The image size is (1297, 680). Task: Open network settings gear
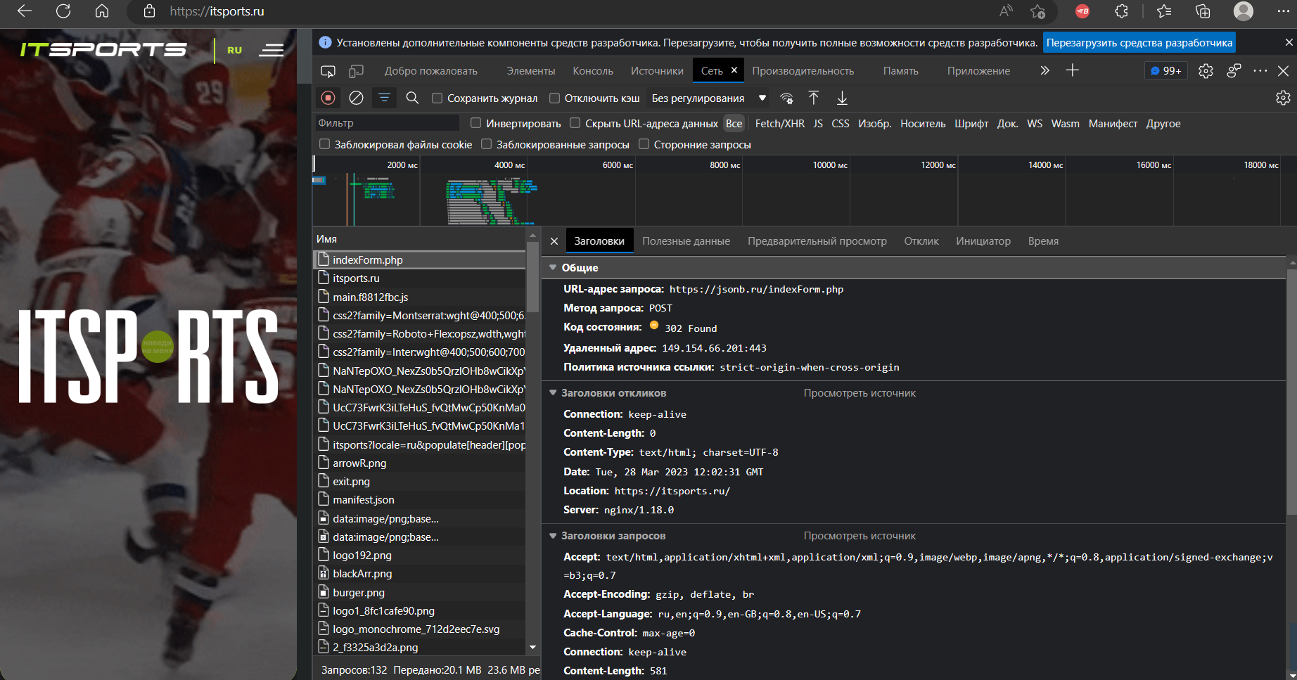point(1283,98)
